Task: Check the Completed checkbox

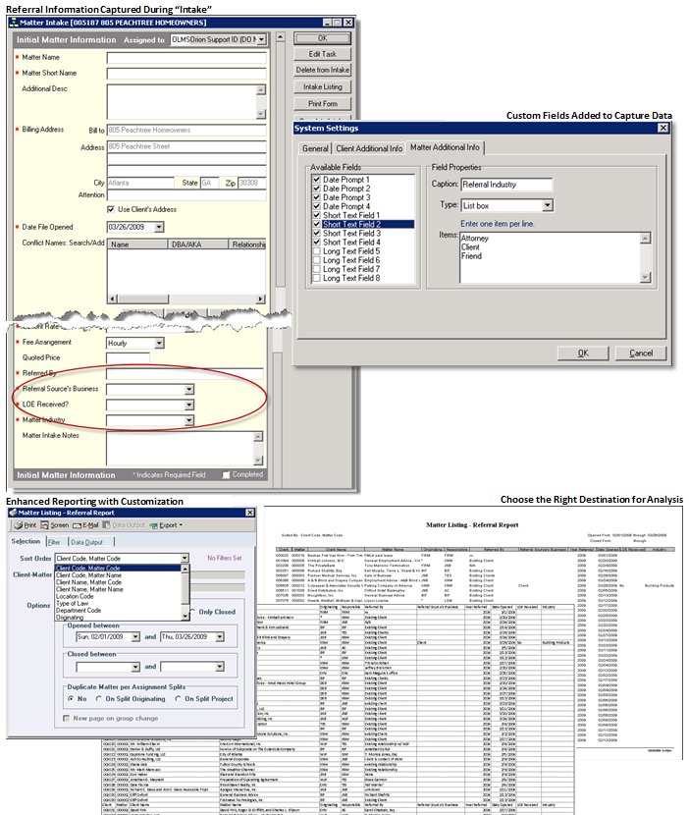Action: click(x=226, y=474)
